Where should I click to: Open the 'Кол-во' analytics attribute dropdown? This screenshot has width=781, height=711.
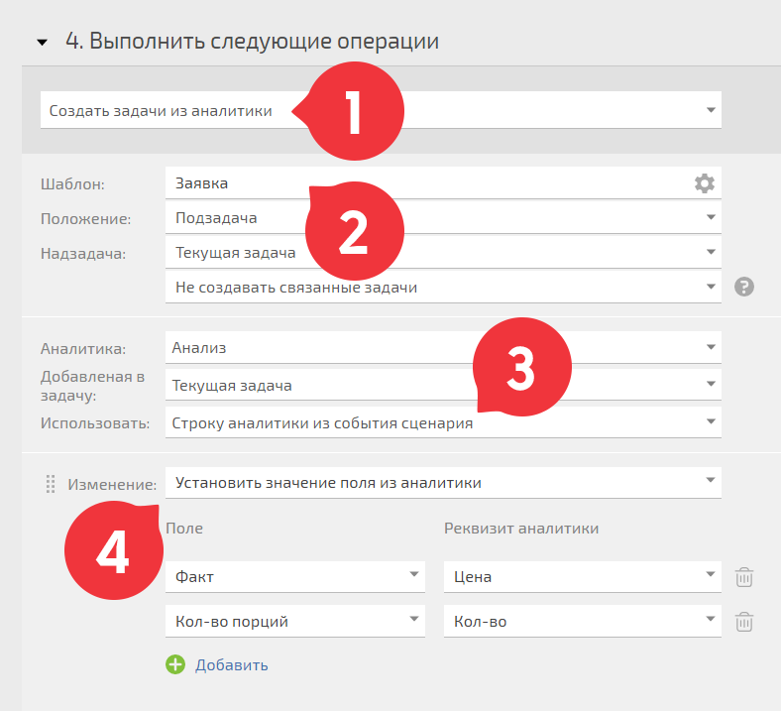pos(582,622)
